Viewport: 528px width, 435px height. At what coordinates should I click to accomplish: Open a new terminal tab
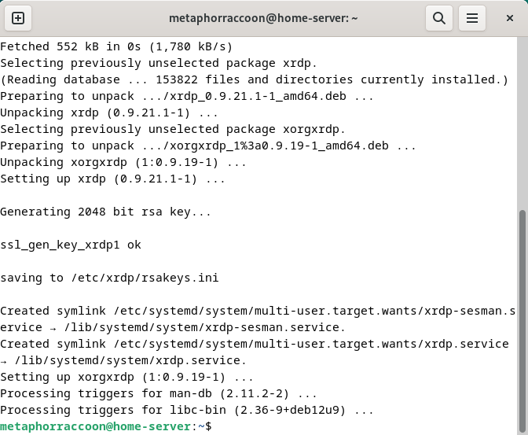pyautogui.click(x=18, y=18)
